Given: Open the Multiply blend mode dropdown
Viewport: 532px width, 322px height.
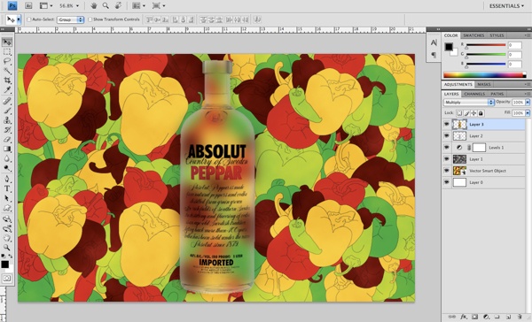Looking at the screenshot, I should tap(468, 102).
